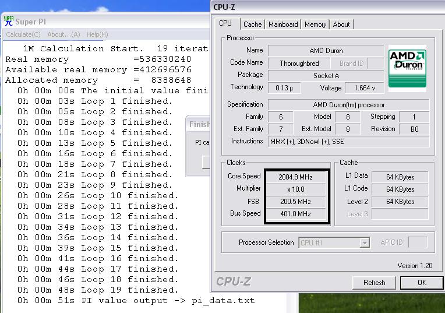Image resolution: width=445 pixels, height=313 pixels.
Task: Click the Allocated memory = 8388648 line
Action: 98,80
